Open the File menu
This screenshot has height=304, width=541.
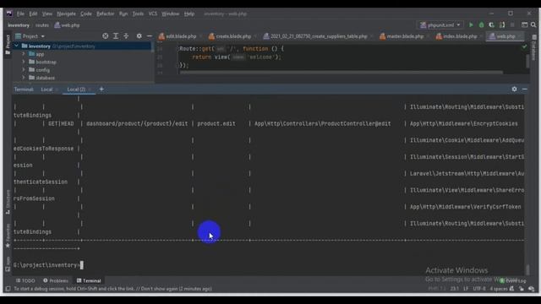(20, 14)
